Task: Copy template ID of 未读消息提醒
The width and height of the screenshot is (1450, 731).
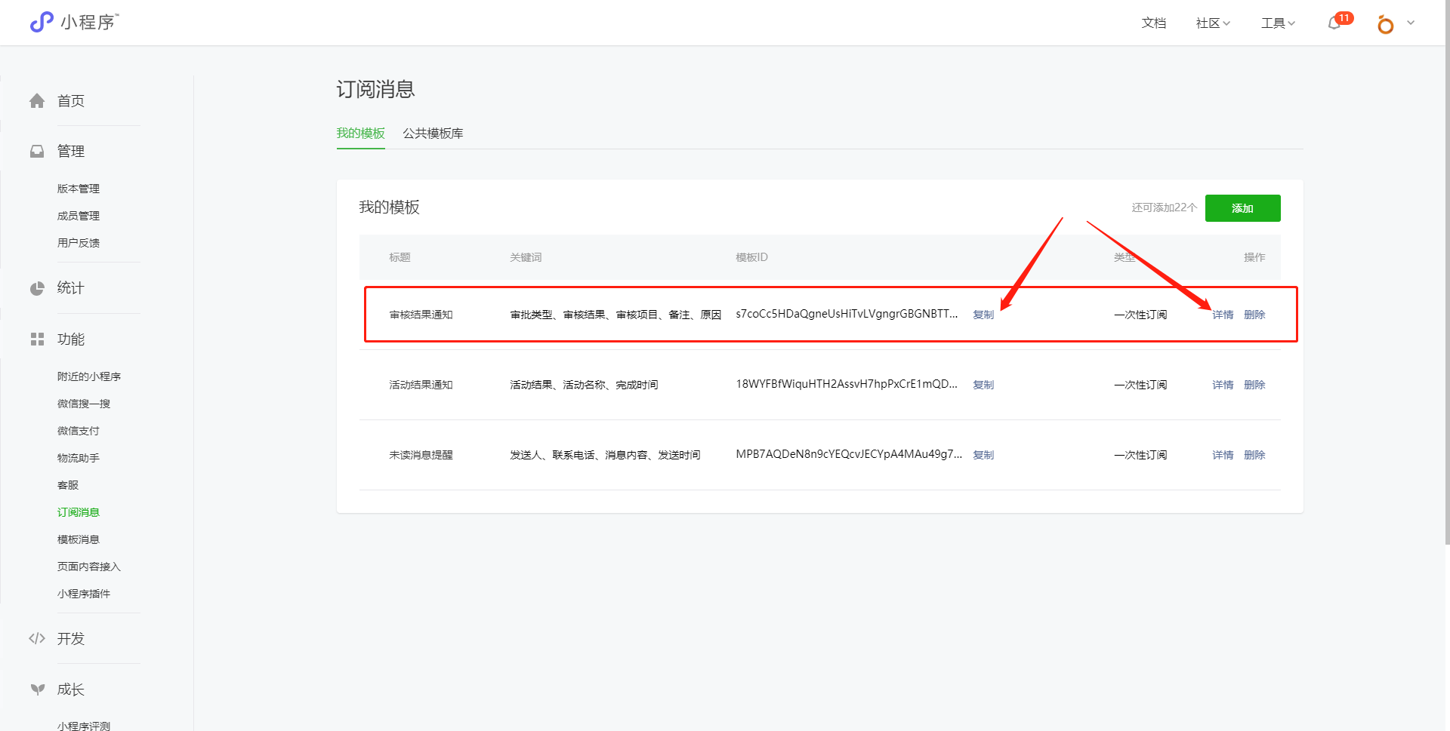Action: point(983,455)
